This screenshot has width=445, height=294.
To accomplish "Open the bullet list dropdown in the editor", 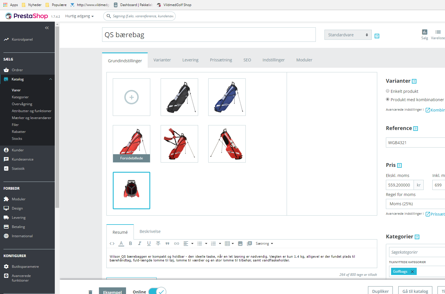I will pyautogui.click(x=202, y=244).
